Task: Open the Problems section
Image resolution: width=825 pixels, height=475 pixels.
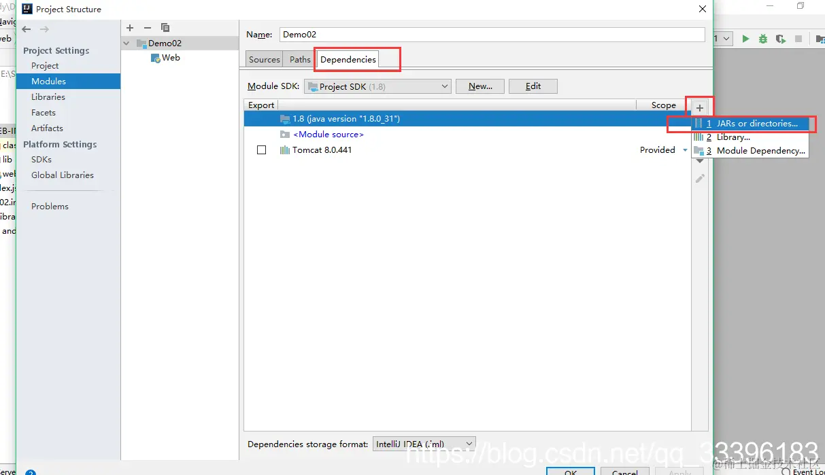Action: [50, 206]
